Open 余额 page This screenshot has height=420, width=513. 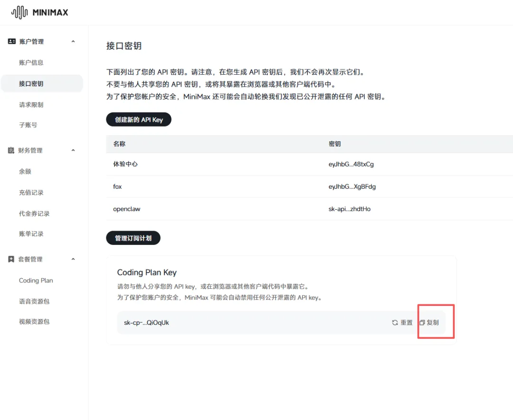[25, 171]
